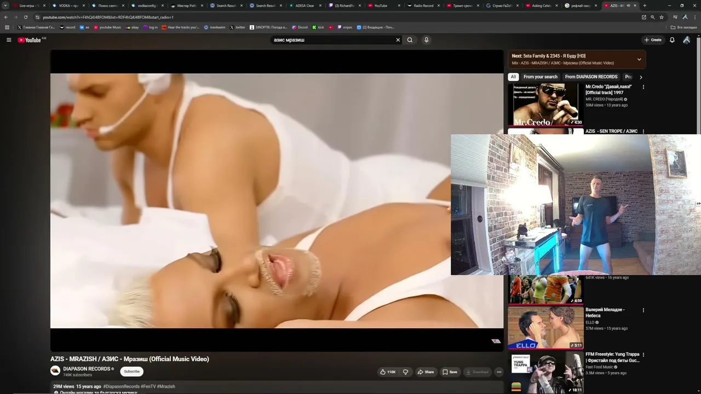This screenshot has width=701, height=394.
Task: Open options for FFM Freestyle video
Action: pos(643,355)
